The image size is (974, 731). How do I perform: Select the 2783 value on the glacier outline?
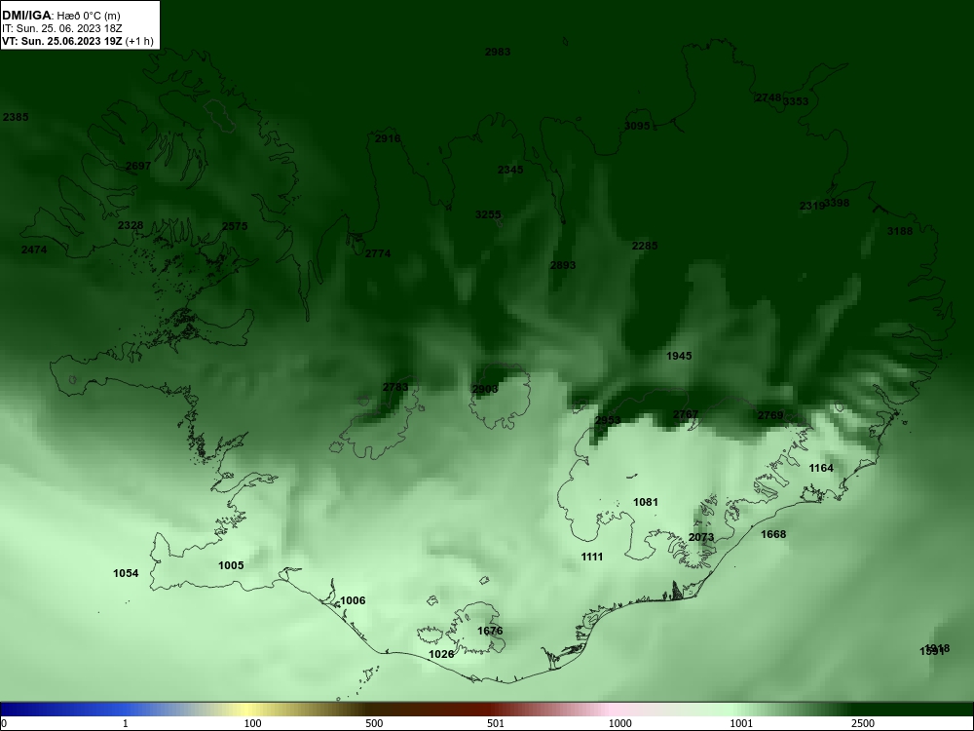tap(395, 387)
